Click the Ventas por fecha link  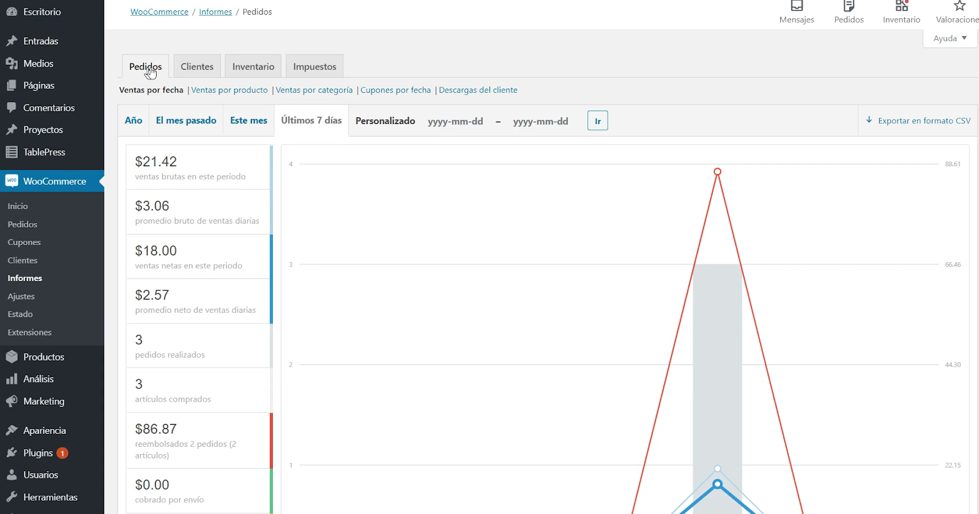(x=151, y=90)
